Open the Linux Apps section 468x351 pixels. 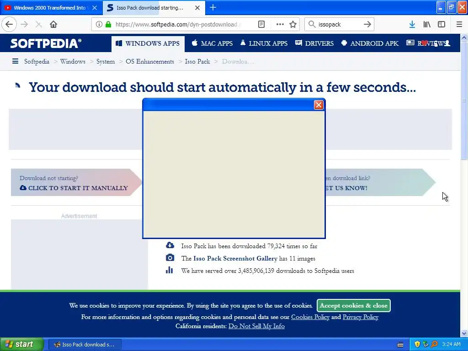pyautogui.click(x=264, y=43)
